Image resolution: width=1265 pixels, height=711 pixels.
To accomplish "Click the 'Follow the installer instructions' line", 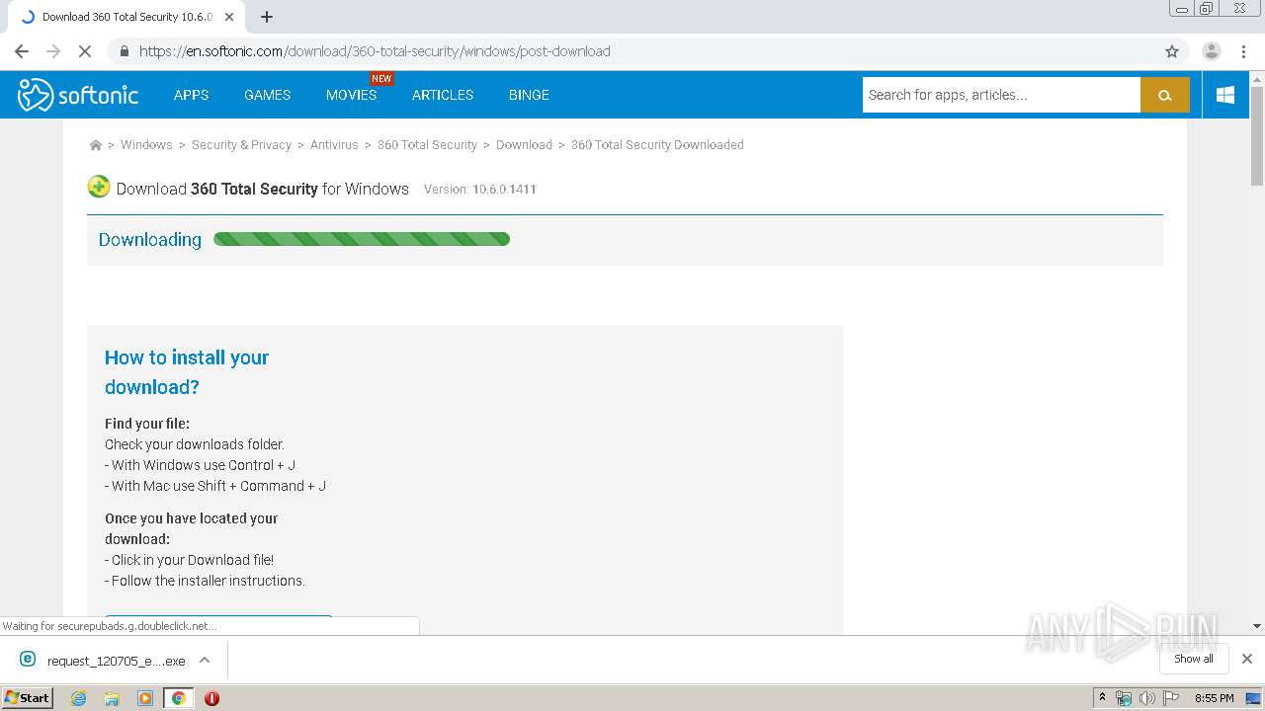I will (205, 581).
